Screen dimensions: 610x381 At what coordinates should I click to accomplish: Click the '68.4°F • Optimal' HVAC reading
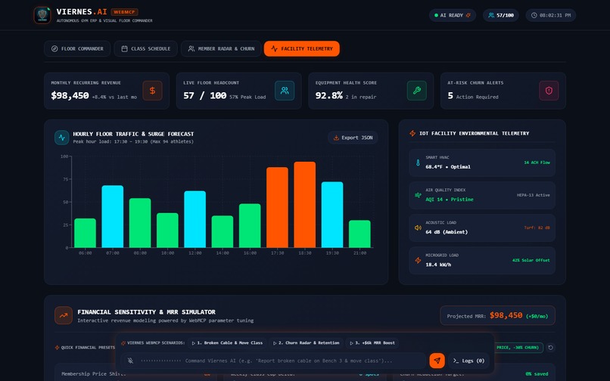[448, 167]
